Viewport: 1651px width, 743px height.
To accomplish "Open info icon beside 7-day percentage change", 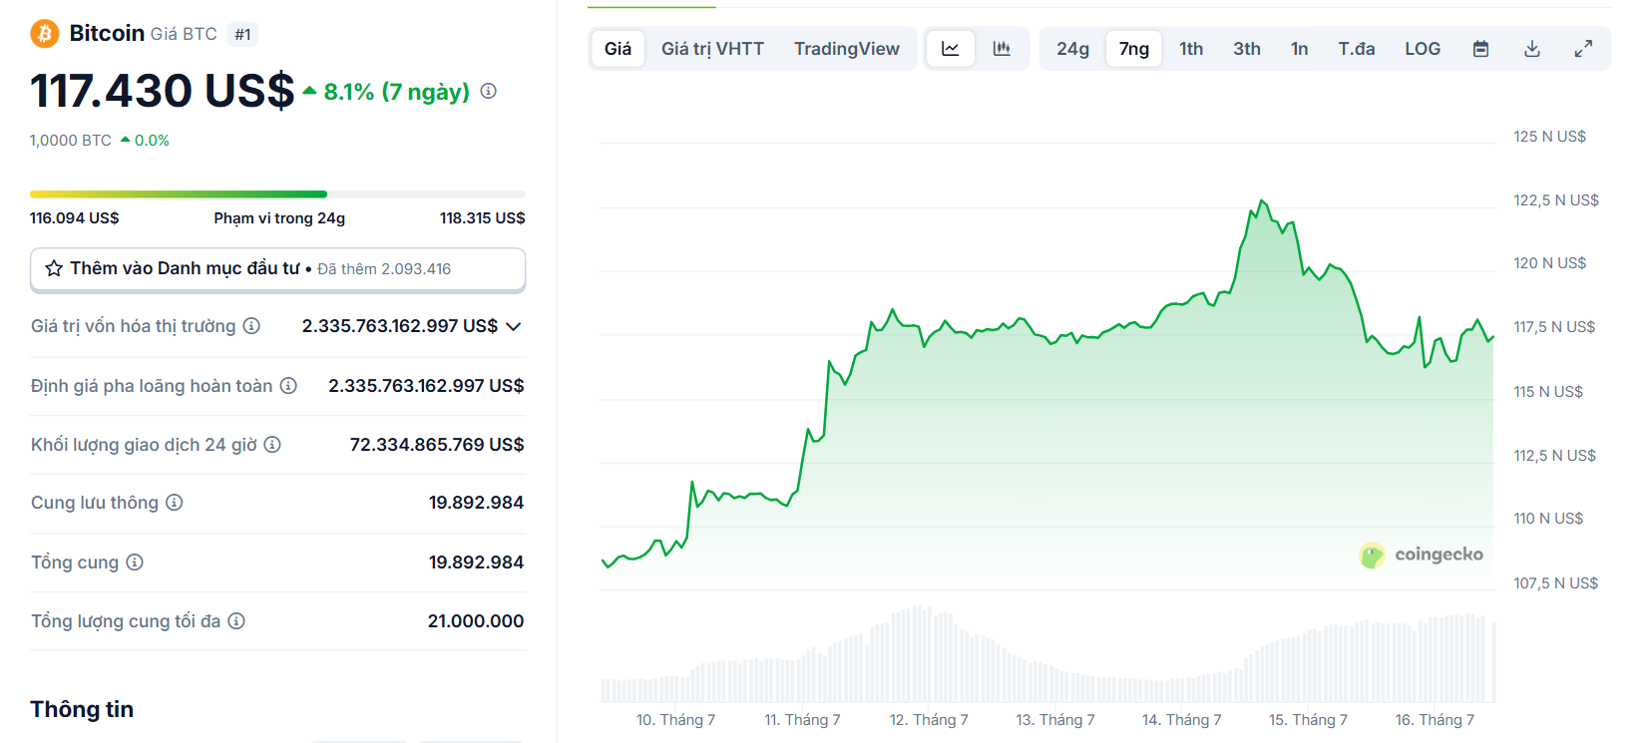I will [489, 91].
